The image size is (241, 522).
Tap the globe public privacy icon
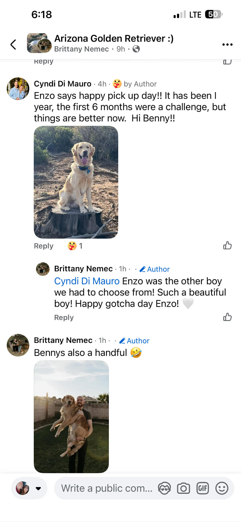[136, 49]
